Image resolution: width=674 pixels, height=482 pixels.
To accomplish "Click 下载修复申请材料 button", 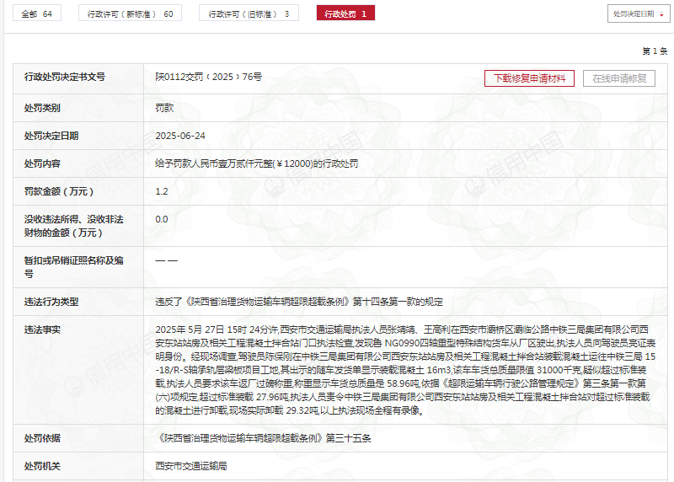I will [x=529, y=78].
